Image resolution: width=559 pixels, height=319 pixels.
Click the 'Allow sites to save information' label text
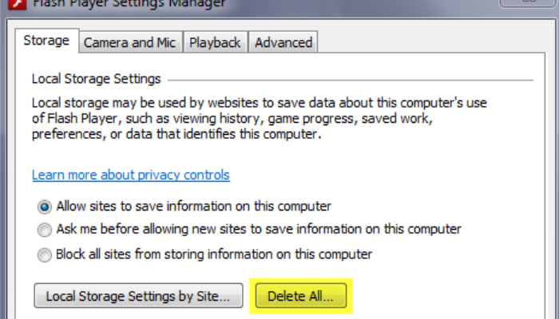pyautogui.click(x=193, y=207)
